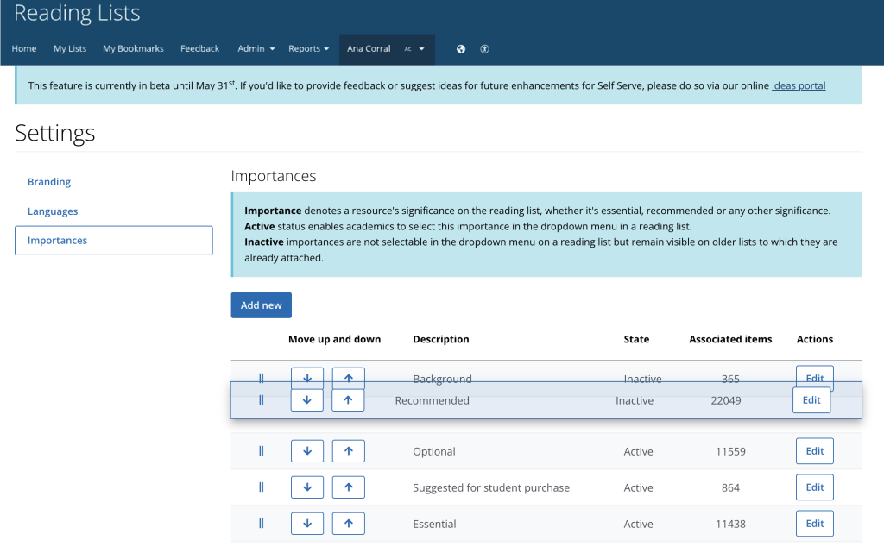This screenshot has height=553, width=884.
Task: Click the up arrow for Essential row
Action: [x=348, y=524]
